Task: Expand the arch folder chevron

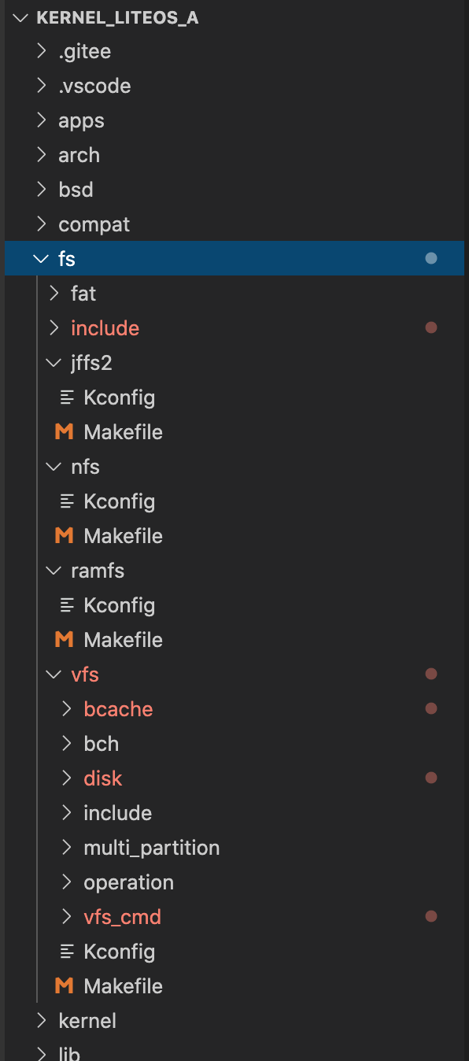Action: [x=41, y=155]
